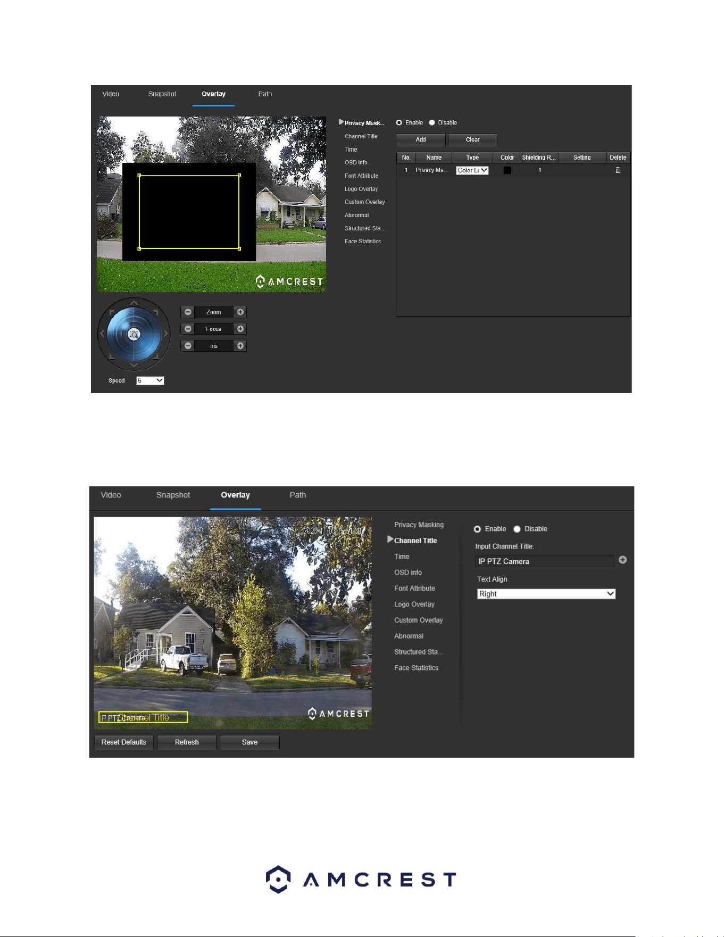Open the Path tab in upper panel
724x937 pixels.
click(x=265, y=94)
